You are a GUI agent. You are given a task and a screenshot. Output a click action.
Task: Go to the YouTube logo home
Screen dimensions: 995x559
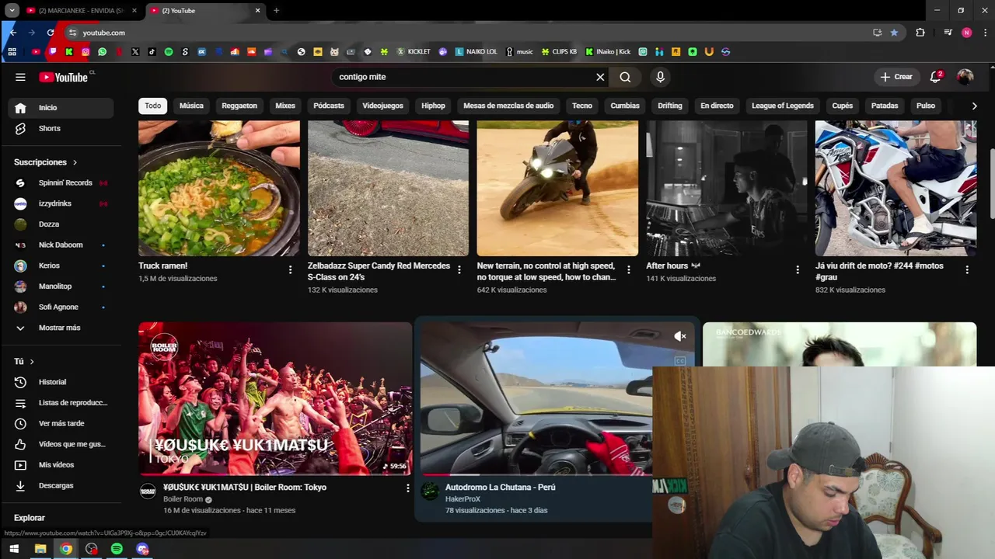(x=64, y=77)
